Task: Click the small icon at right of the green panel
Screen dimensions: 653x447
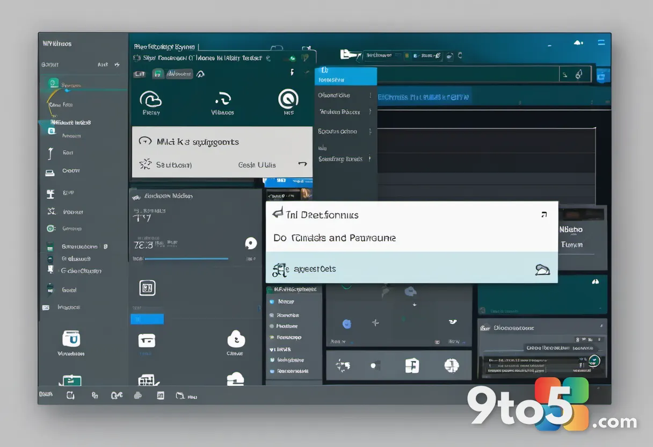Action: click(x=594, y=282)
